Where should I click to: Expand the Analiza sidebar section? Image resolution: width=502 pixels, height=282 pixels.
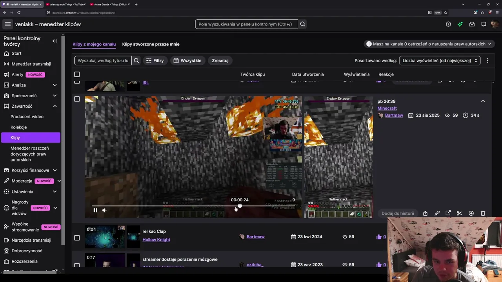(x=55, y=85)
